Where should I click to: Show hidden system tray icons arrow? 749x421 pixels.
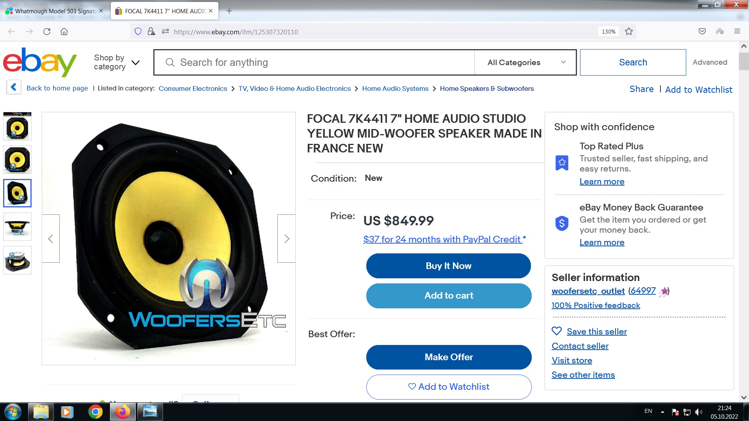point(662,412)
